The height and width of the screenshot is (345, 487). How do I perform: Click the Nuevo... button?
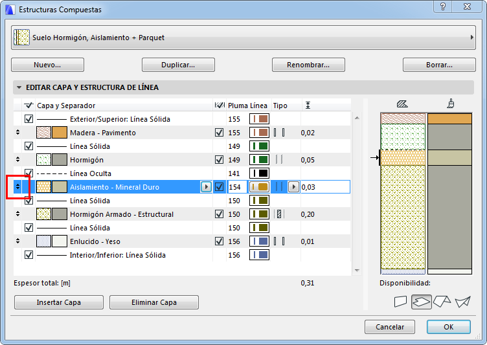(x=47, y=65)
